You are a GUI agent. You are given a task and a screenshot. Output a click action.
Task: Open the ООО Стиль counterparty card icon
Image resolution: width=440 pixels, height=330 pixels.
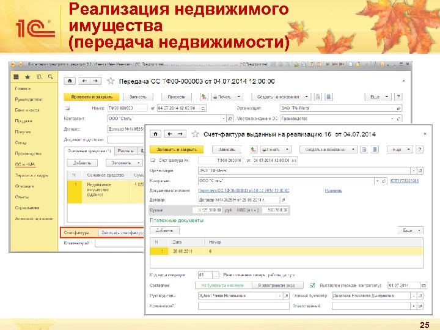coord(230,119)
